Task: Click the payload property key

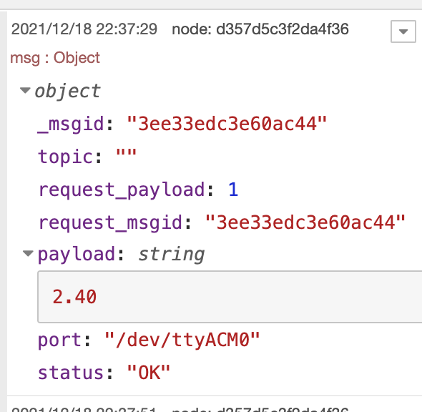Action: pyautogui.click(x=77, y=255)
